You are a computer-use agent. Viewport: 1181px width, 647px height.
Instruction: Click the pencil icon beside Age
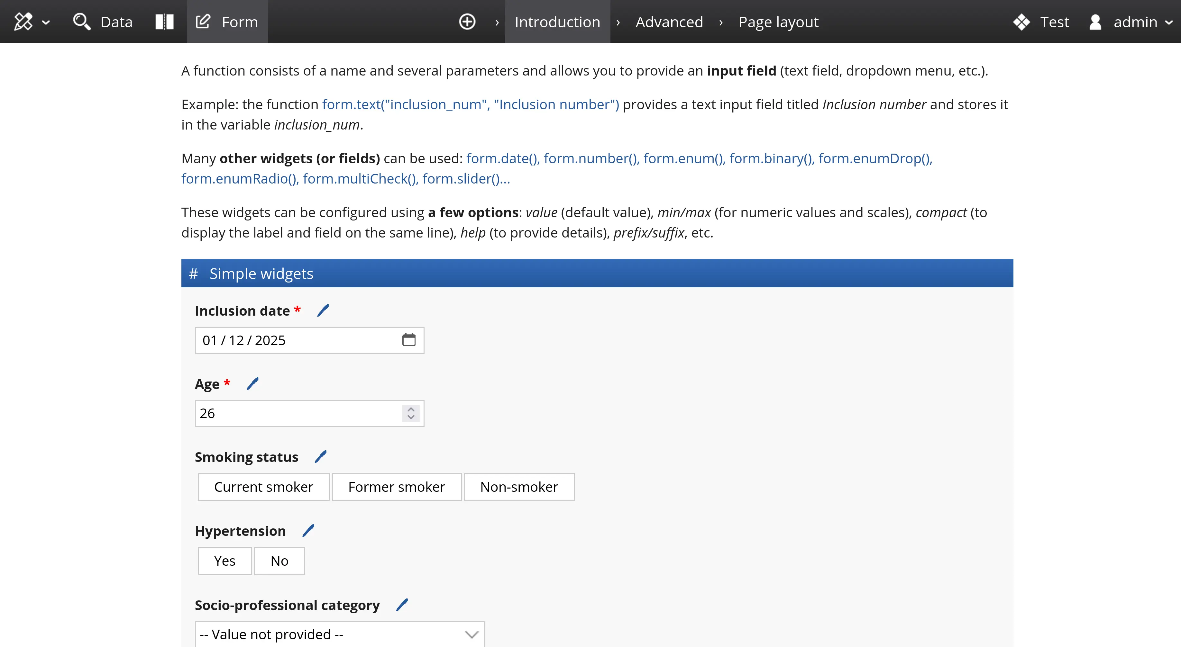click(x=252, y=383)
